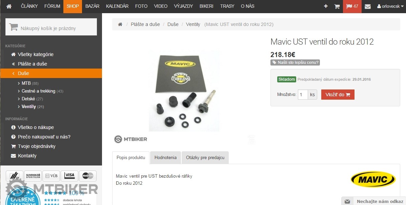This screenshot has width=406, height=205.
Task: Open BAZÁR in the top menu
Action: tap(92, 6)
